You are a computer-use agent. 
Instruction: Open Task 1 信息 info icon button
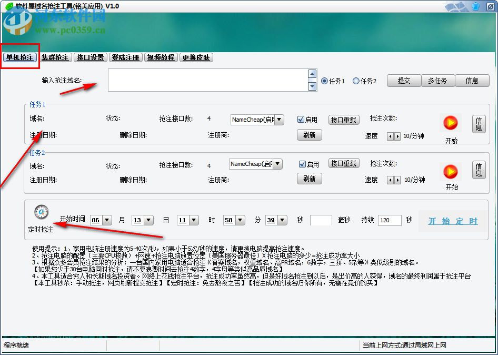tap(479, 123)
